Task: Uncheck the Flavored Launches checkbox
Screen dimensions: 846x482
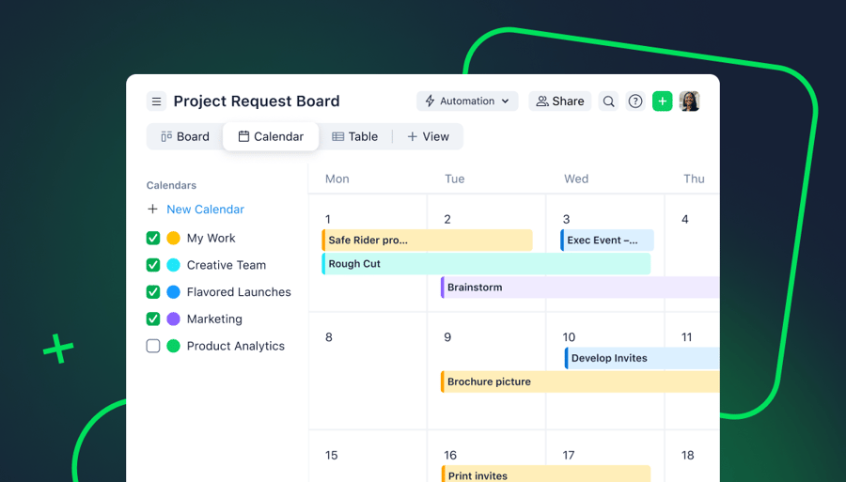Action: coord(153,292)
